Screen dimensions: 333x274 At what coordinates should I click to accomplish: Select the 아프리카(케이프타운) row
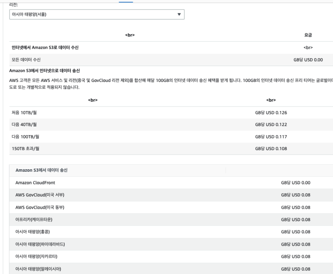tap(171, 220)
